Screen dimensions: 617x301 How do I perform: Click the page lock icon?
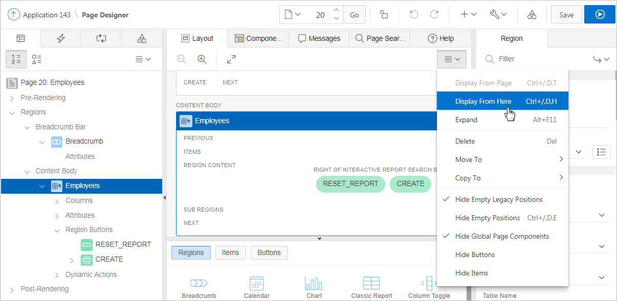[x=384, y=15]
